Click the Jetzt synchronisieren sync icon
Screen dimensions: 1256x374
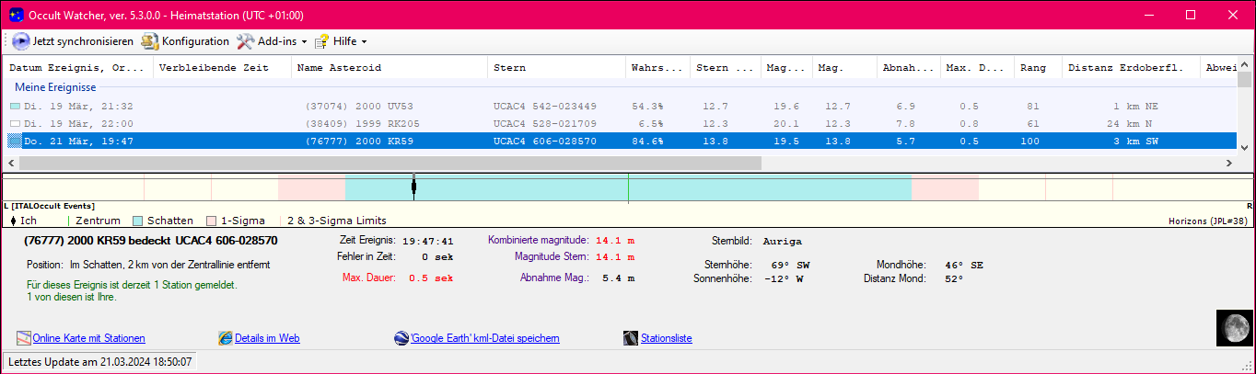[x=21, y=41]
